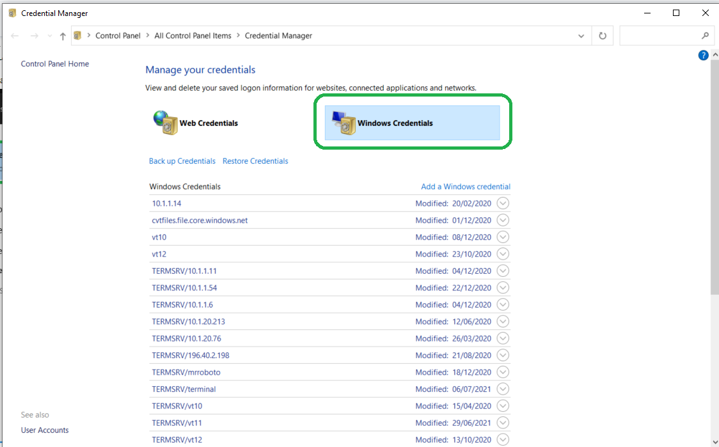The image size is (719, 447).
Task: Click the 20/02/2020 modified date
Action: [x=472, y=203]
